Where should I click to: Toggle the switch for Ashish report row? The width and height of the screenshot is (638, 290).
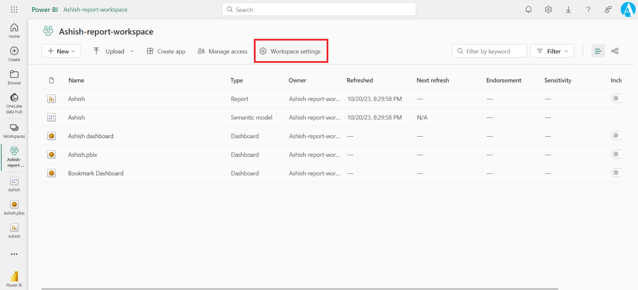(x=616, y=98)
